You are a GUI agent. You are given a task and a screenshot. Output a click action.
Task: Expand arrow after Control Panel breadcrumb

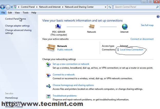click(x=37, y=7)
